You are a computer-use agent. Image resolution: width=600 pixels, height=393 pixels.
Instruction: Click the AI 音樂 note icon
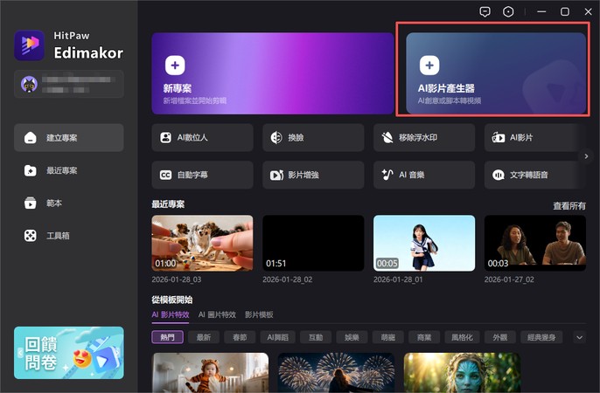tap(387, 175)
